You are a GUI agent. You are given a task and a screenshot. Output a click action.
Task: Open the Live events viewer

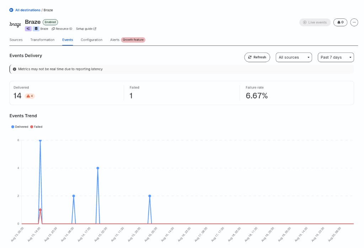point(315,22)
